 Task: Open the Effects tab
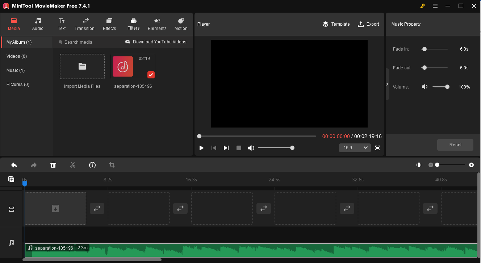(109, 24)
